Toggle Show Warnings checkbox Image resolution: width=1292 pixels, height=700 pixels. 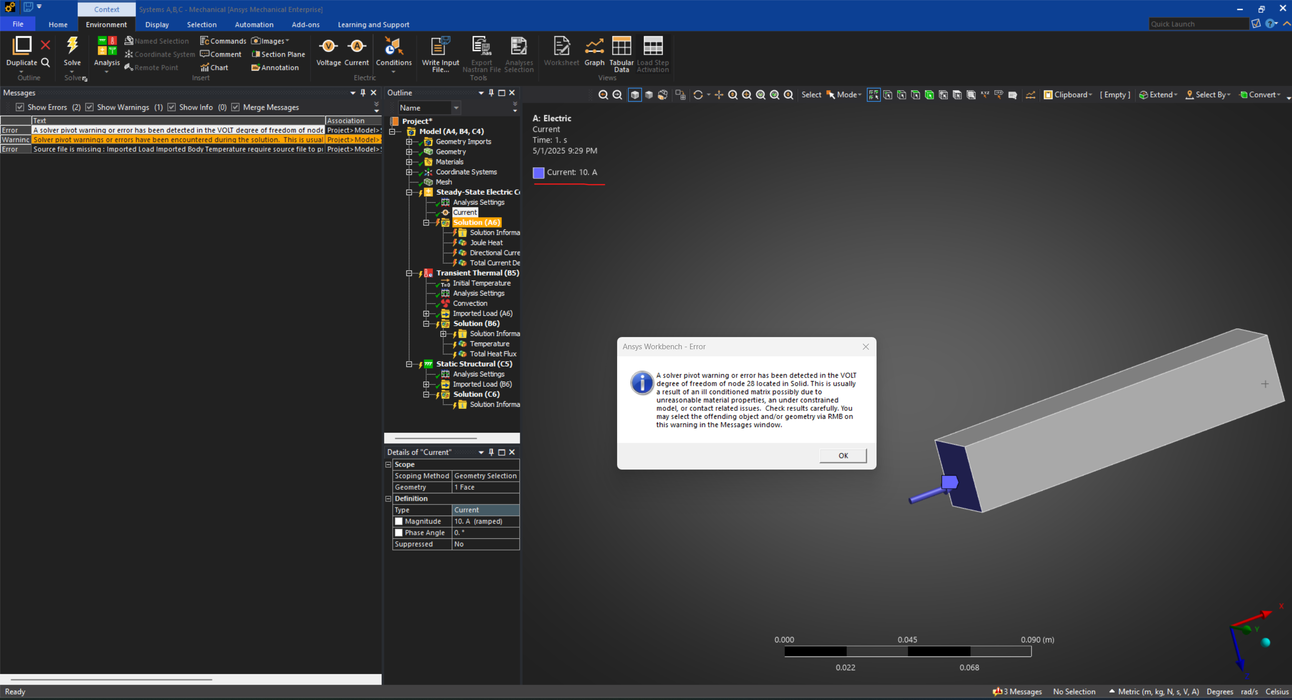tap(89, 107)
